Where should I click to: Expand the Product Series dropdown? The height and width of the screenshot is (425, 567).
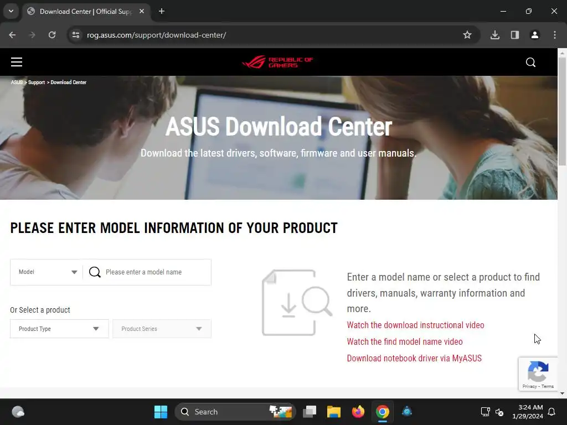click(162, 329)
